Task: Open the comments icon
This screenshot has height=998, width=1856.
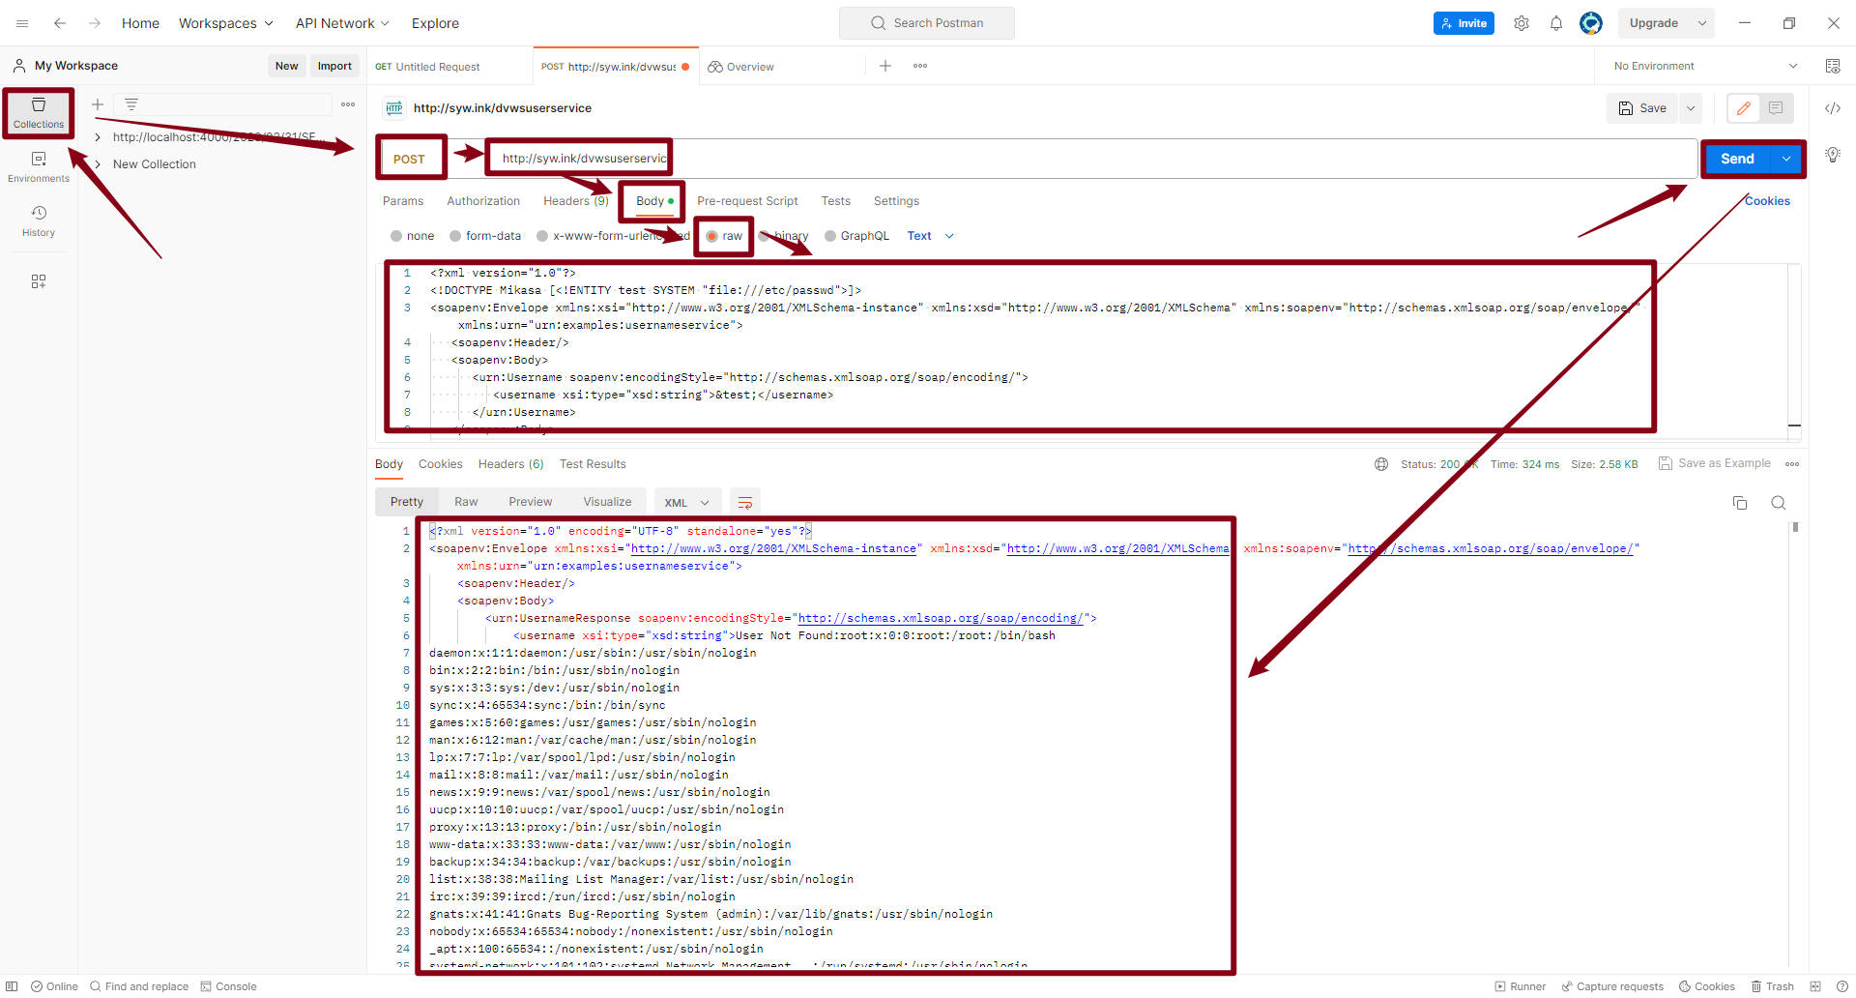Action: 1776,108
